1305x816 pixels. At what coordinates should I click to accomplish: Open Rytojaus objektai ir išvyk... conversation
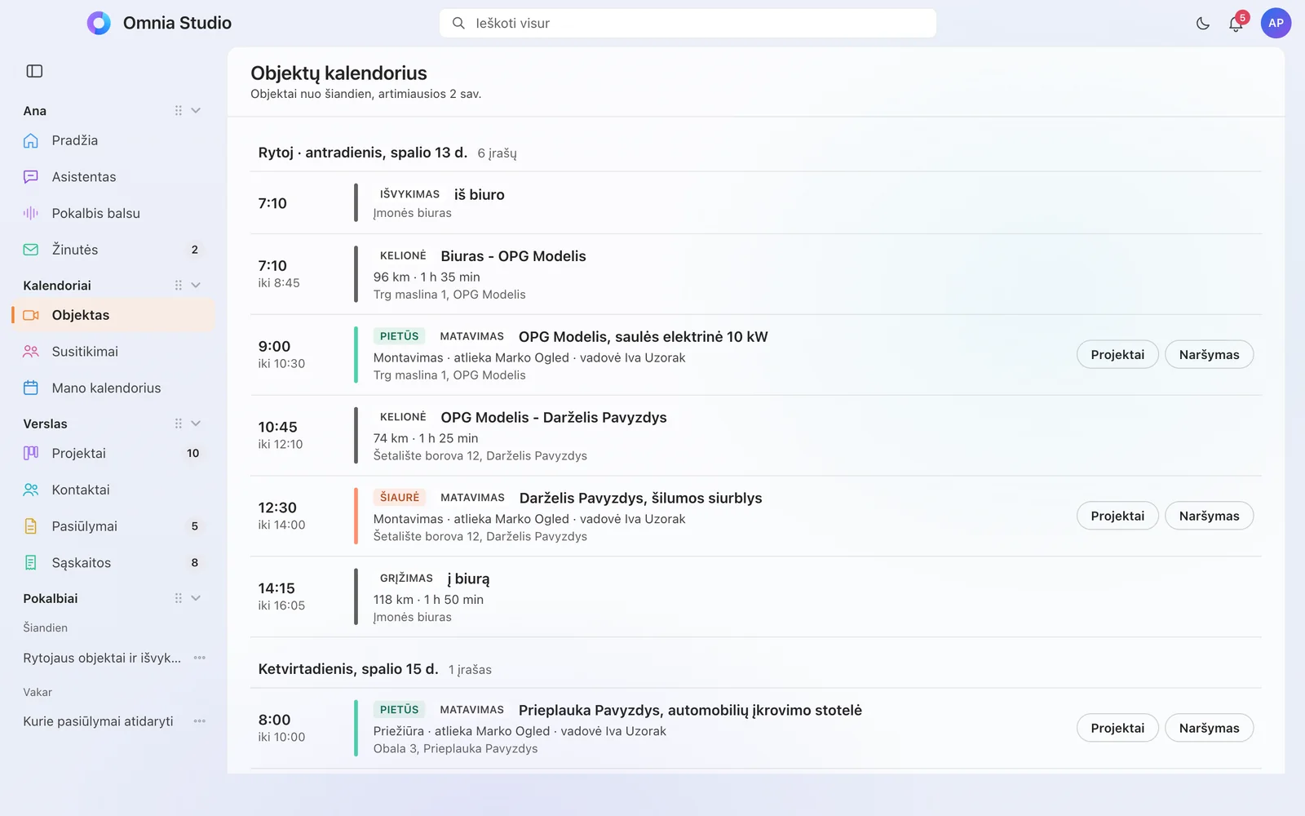pos(102,658)
